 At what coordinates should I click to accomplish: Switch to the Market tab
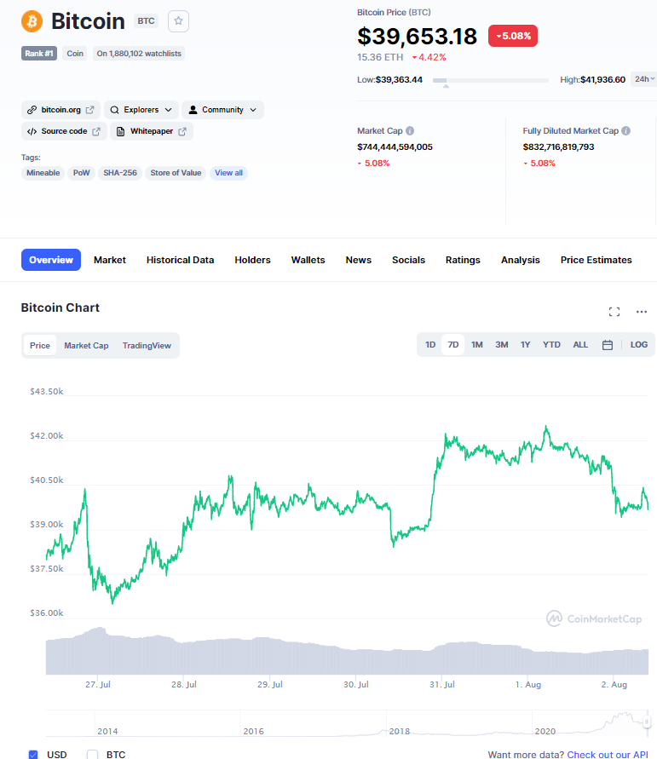pyautogui.click(x=110, y=260)
